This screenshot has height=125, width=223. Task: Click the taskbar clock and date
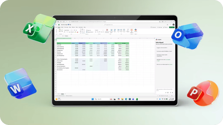click(172, 99)
